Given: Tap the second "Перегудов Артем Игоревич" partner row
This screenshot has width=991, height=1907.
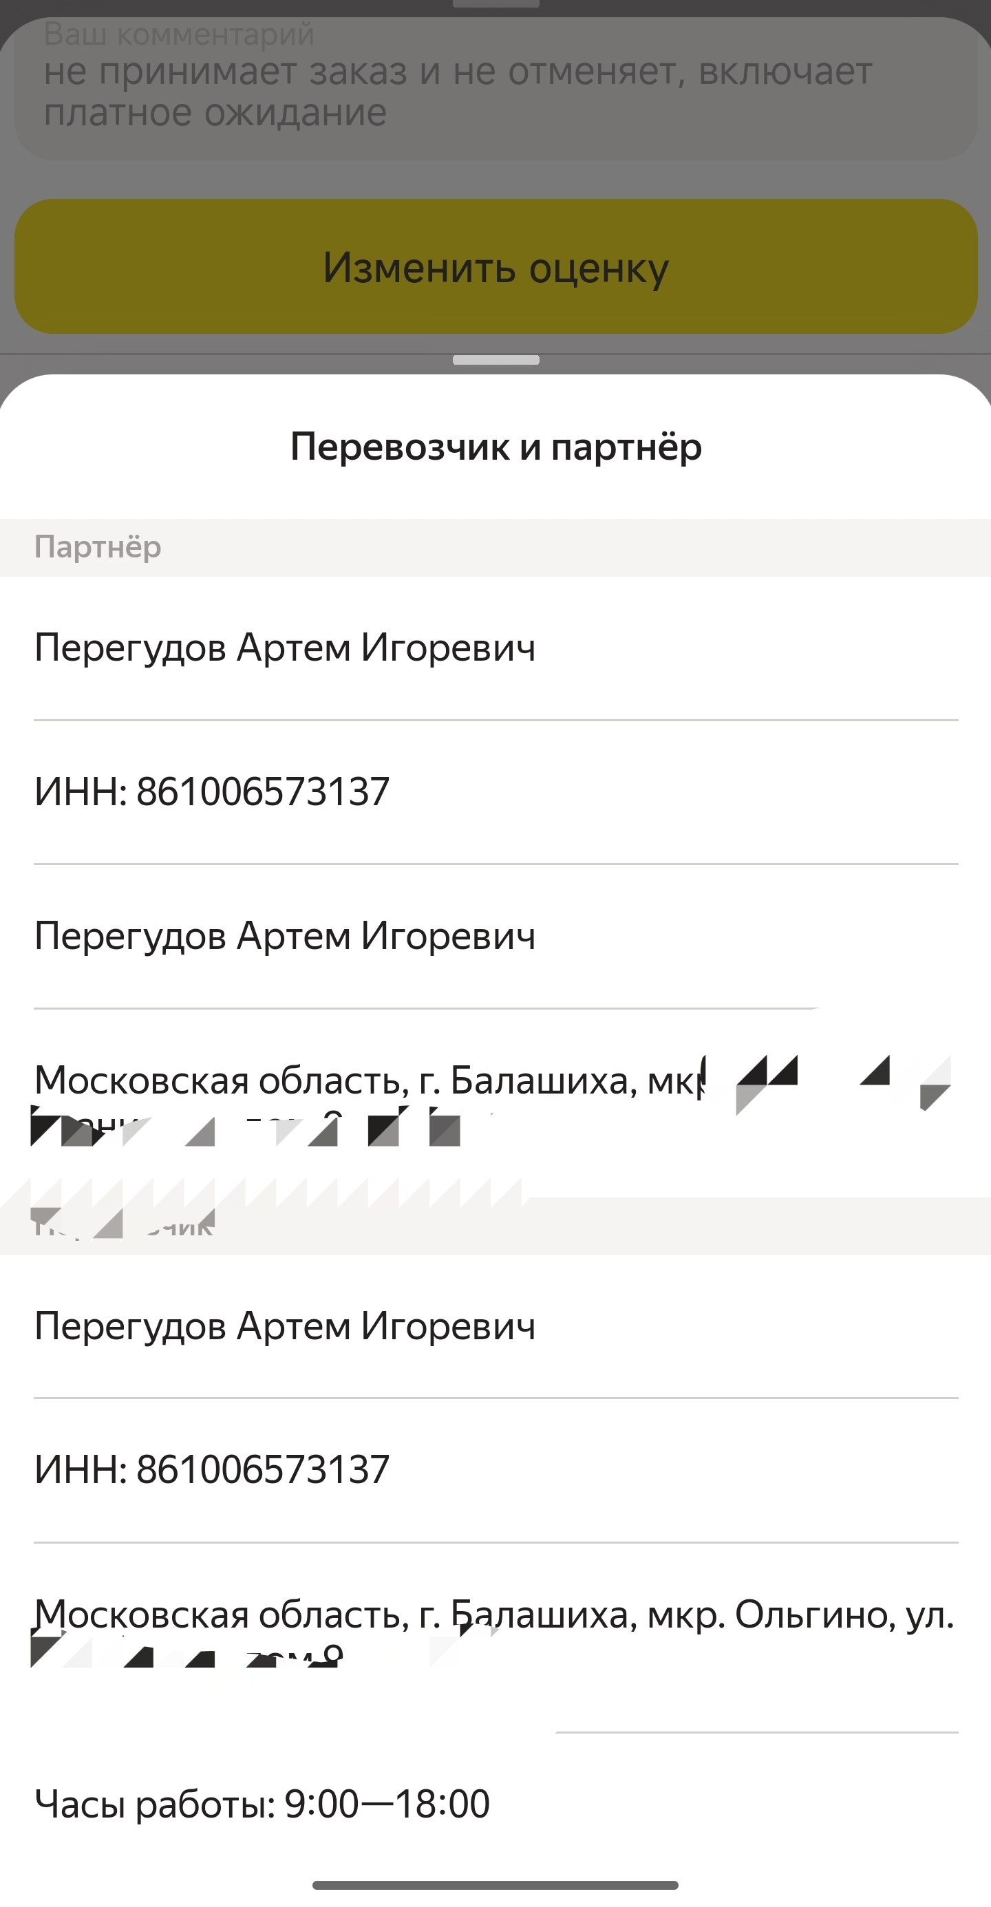Looking at the screenshot, I should tap(495, 936).
